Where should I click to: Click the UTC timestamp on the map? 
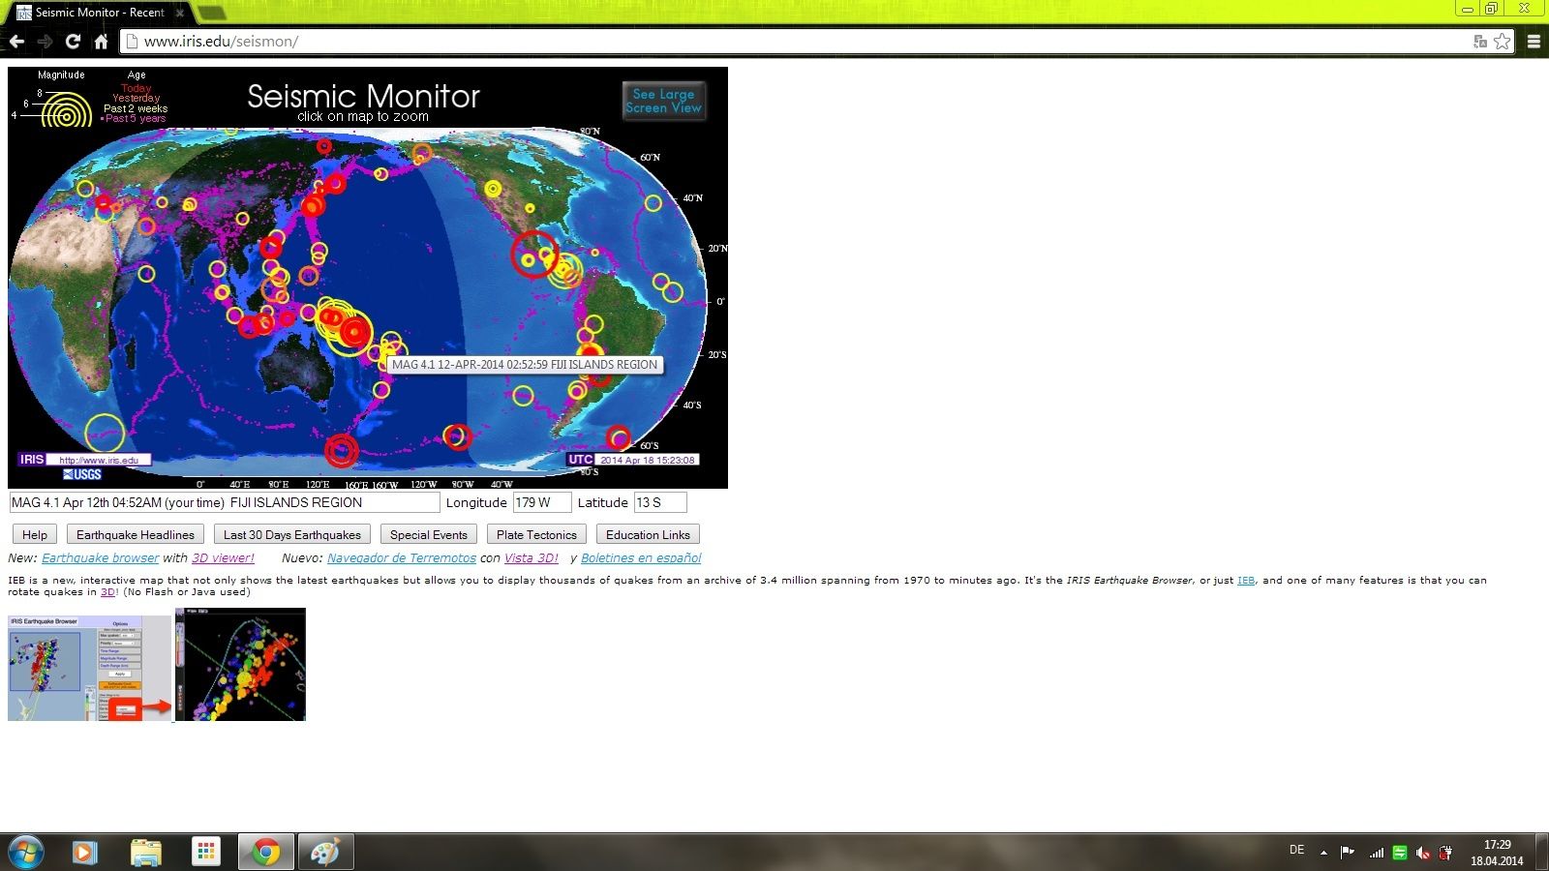click(x=647, y=460)
